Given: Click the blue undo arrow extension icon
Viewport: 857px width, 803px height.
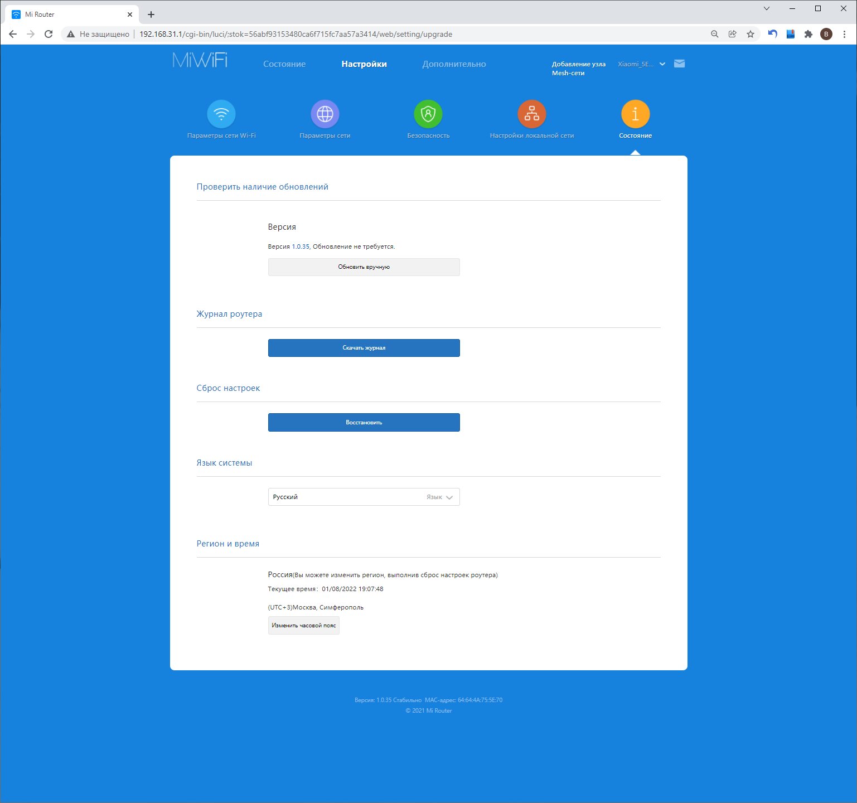Looking at the screenshot, I should point(773,34).
